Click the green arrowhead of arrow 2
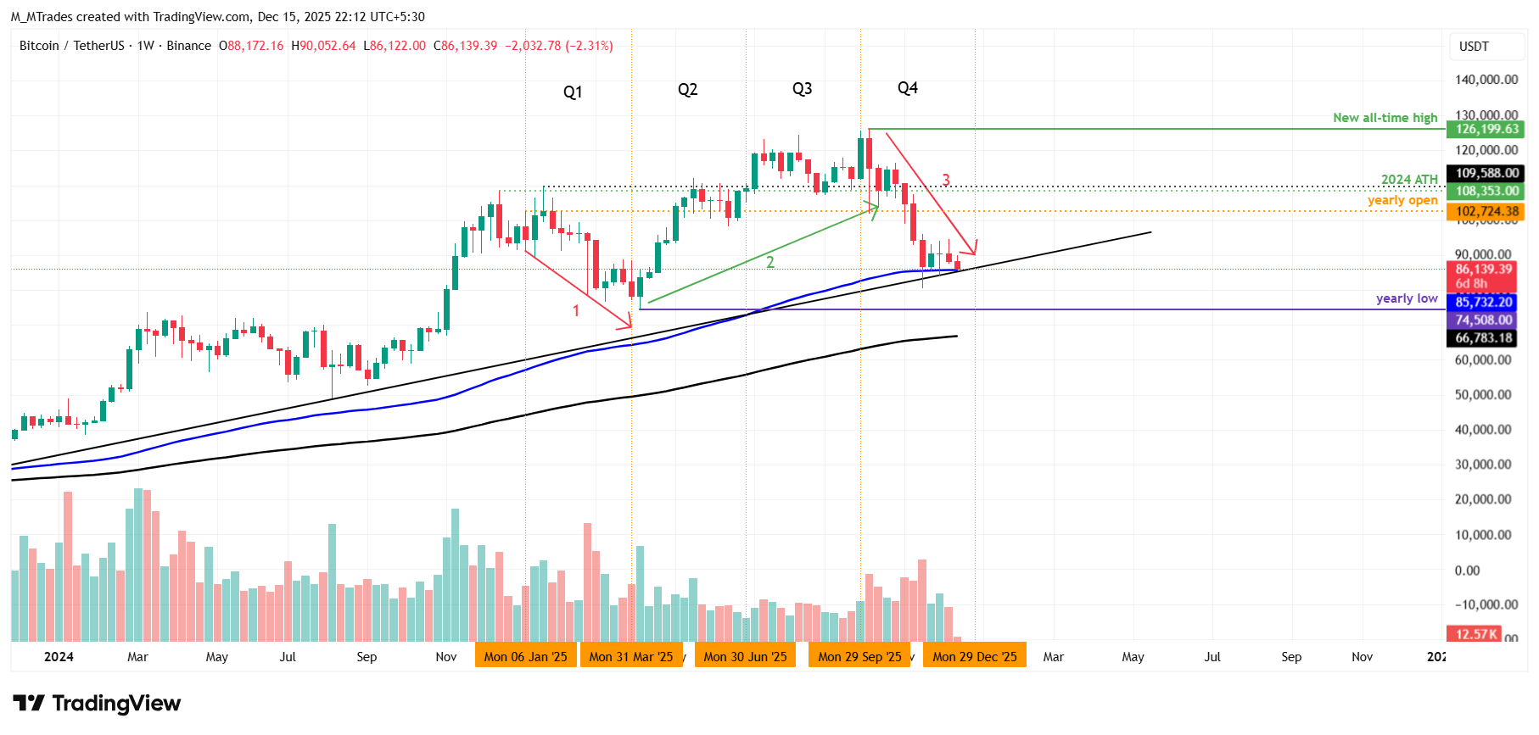The width and height of the screenshot is (1539, 735). (874, 209)
